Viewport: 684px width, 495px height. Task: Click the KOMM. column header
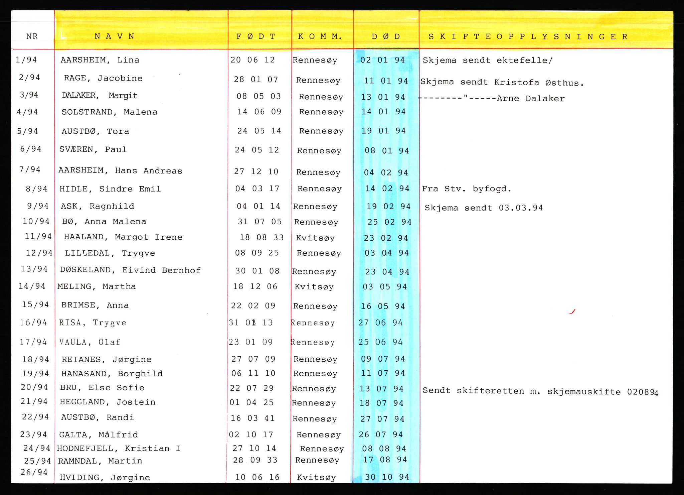point(320,36)
